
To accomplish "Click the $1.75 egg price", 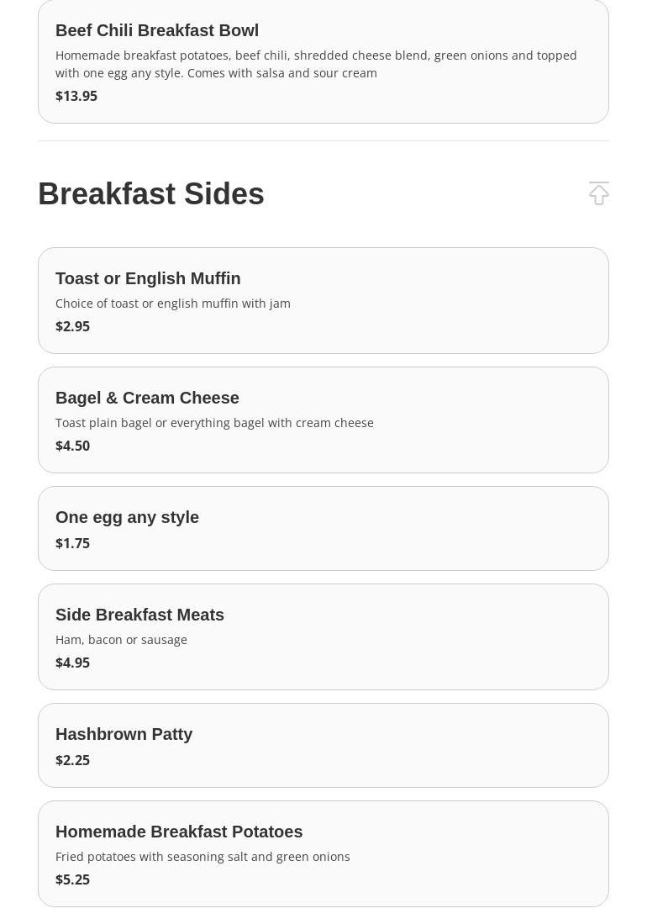I will [72, 543].
